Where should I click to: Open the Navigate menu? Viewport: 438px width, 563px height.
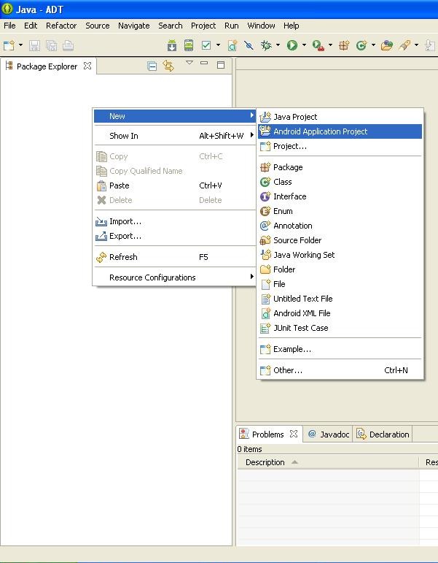click(133, 26)
